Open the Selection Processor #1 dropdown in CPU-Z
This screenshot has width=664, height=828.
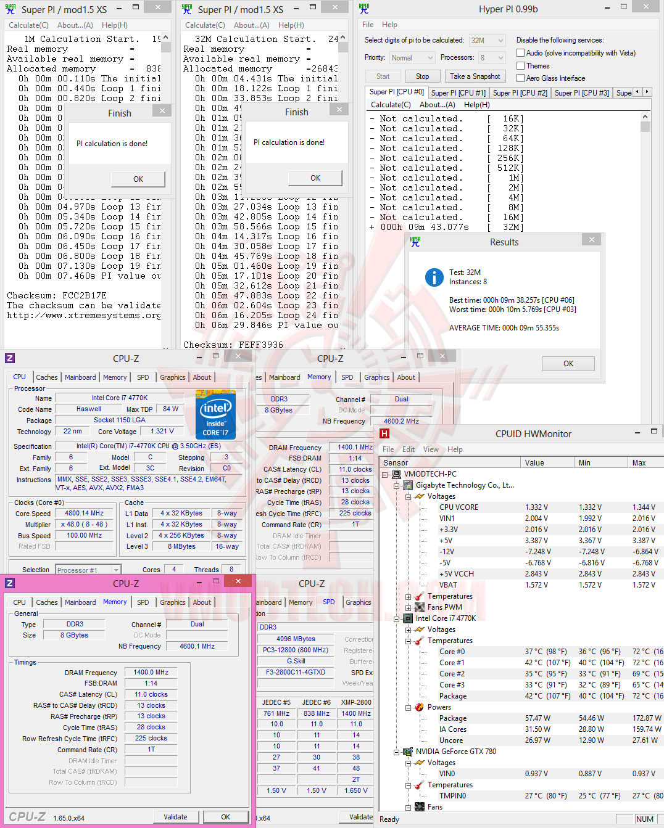tap(88, 570)
